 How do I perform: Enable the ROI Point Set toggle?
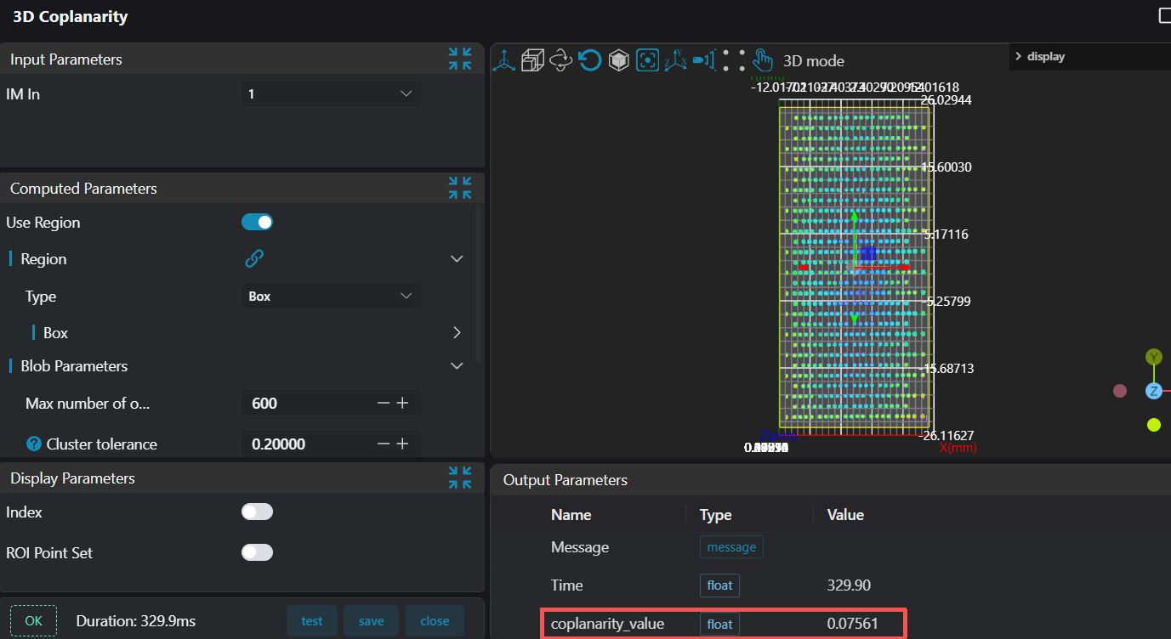[x=257, y=552]
